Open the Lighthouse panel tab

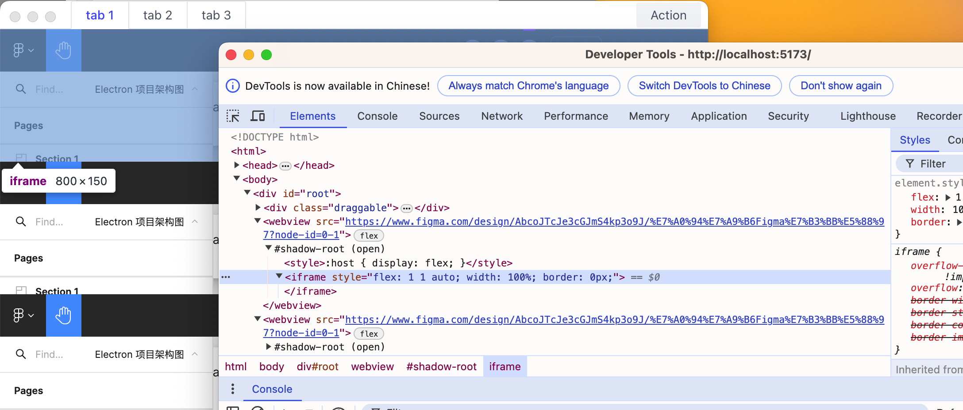pyautogui.click(x=868, y=116)
